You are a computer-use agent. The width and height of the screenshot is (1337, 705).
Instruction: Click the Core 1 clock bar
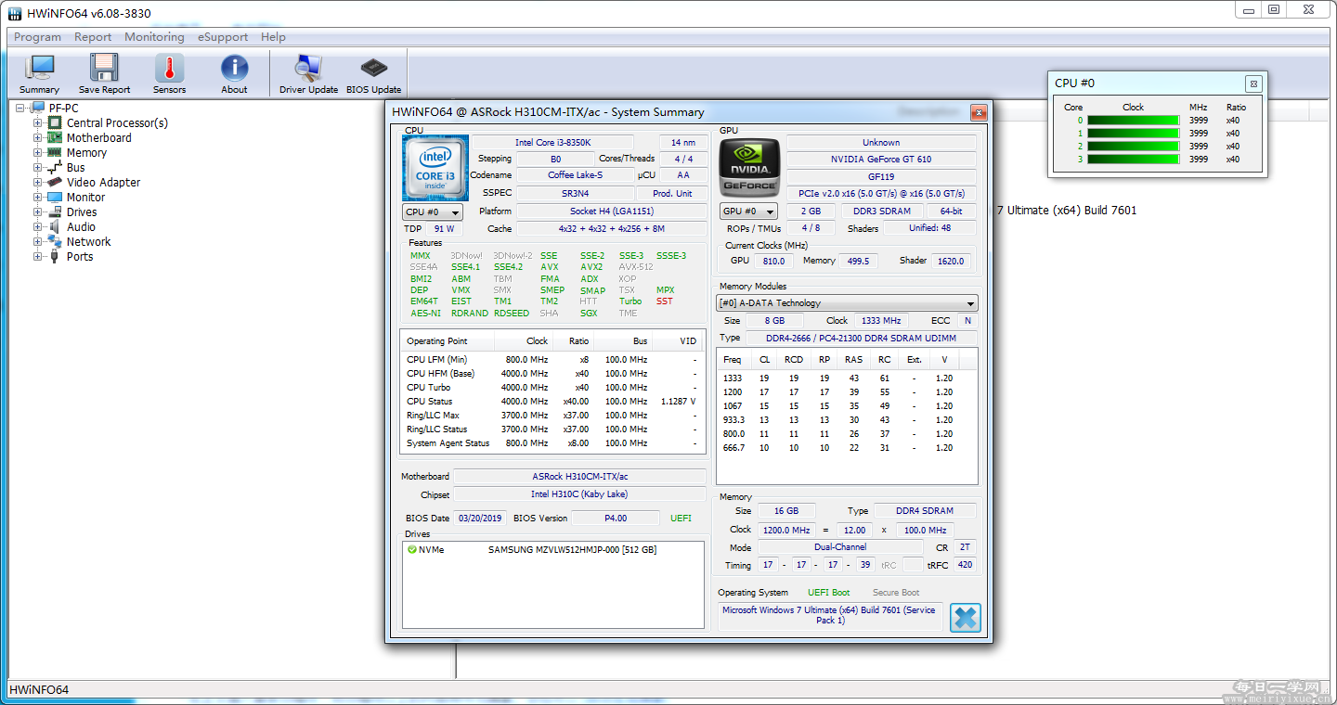1133,133
